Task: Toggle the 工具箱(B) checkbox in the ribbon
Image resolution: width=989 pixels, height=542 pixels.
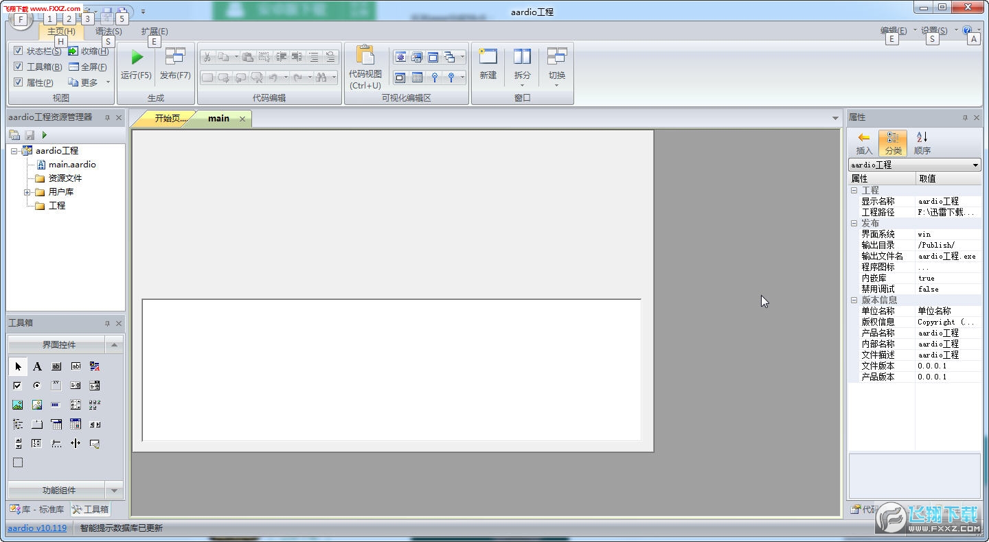Action: 19,67
